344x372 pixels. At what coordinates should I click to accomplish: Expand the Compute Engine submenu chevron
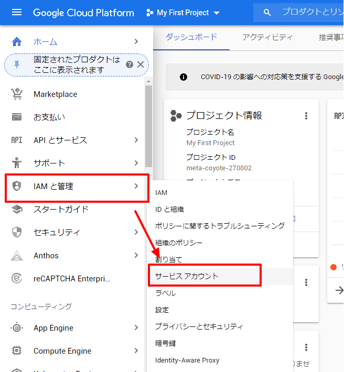[x=136, y=351]
